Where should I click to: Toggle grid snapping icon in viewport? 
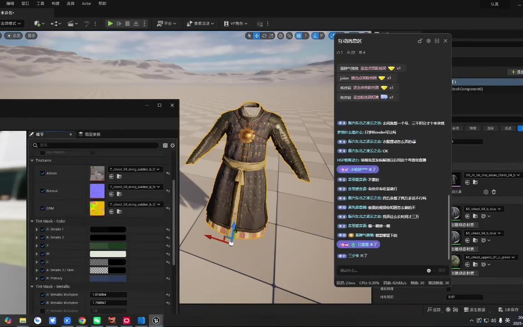click(299, 36)
